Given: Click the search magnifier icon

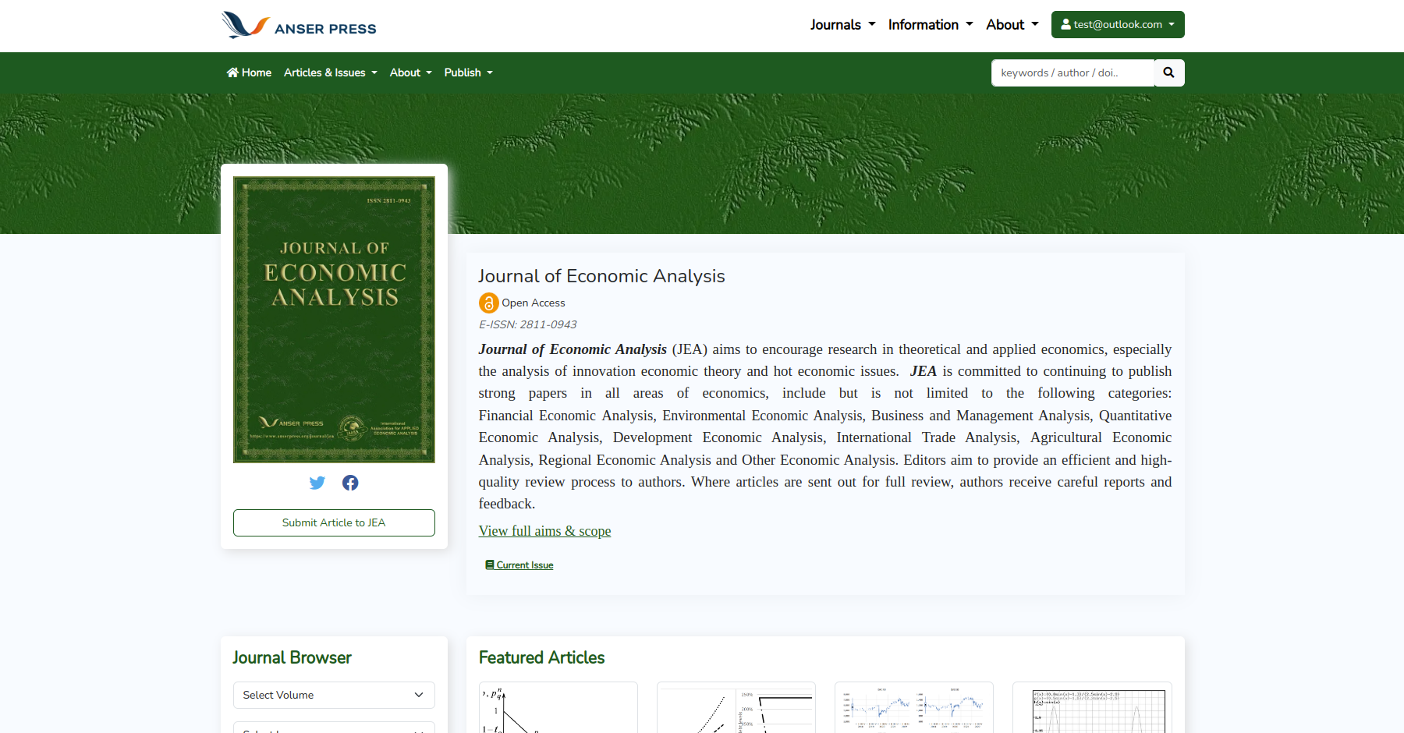Looking at the screenshot, I should tap(1168, 73).
